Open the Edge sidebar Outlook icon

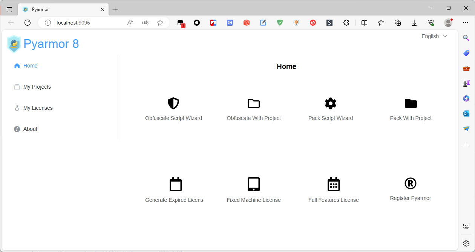point(466,114)
